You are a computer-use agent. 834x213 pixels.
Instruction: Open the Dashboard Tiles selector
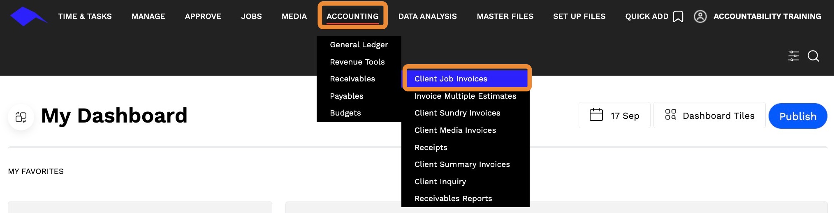pyautogui.click(x=709, y=116)
